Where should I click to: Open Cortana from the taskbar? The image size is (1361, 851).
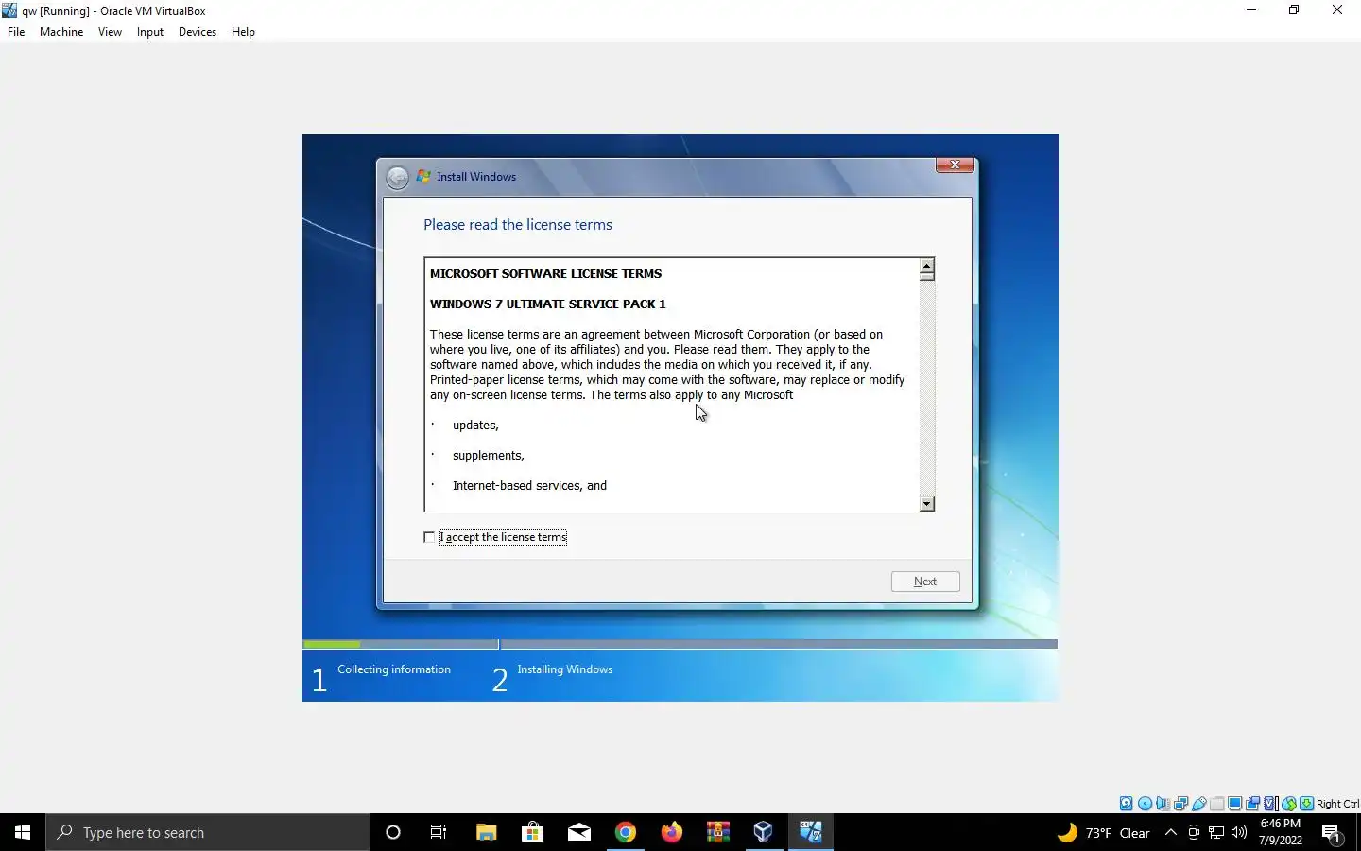point(393,832)
